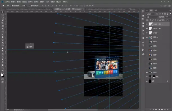Select the Hand tool
This screenshot has width=172, height=111.
(x=3, y=65)
